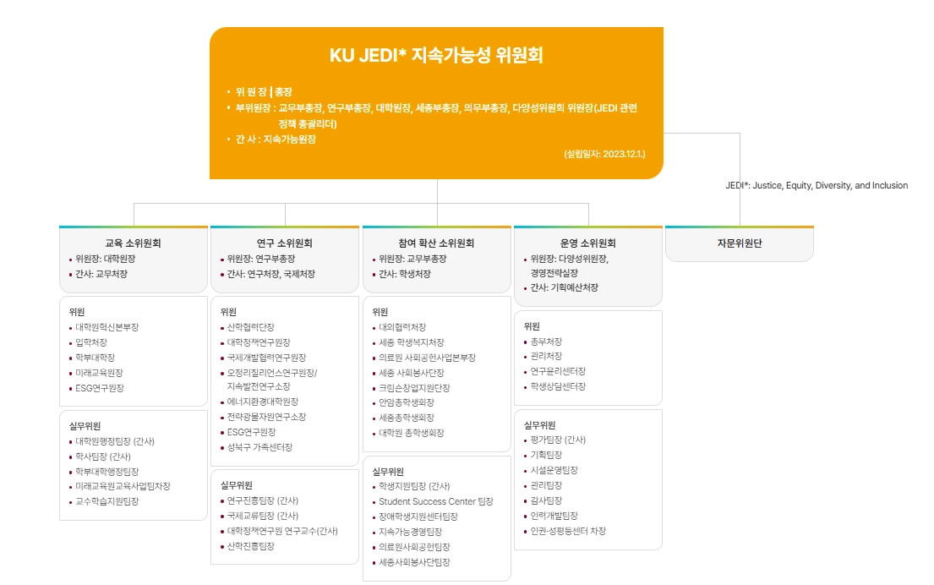Select '세종 사회봉사단장'

[412, 373]
